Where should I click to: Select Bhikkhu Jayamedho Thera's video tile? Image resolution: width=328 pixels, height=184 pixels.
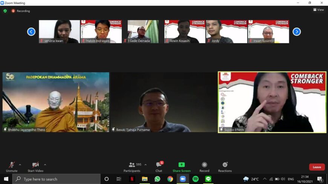pos(56,102)
